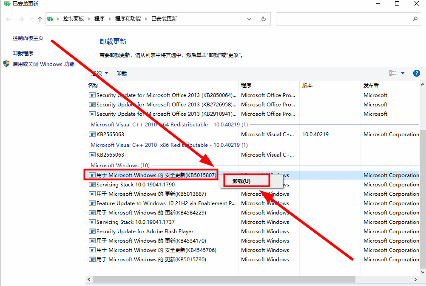
Task: Click the Back navigation arrow
Action: [x=9, y=19]
